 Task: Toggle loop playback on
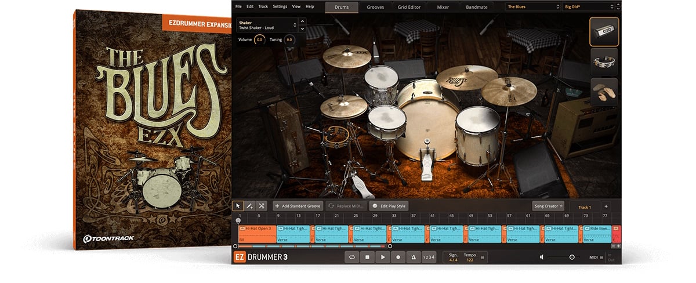pos(351,257)
